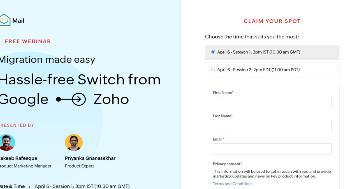
Task: Click the 'Mail' text beside the logo
Action: pos(18,21)
